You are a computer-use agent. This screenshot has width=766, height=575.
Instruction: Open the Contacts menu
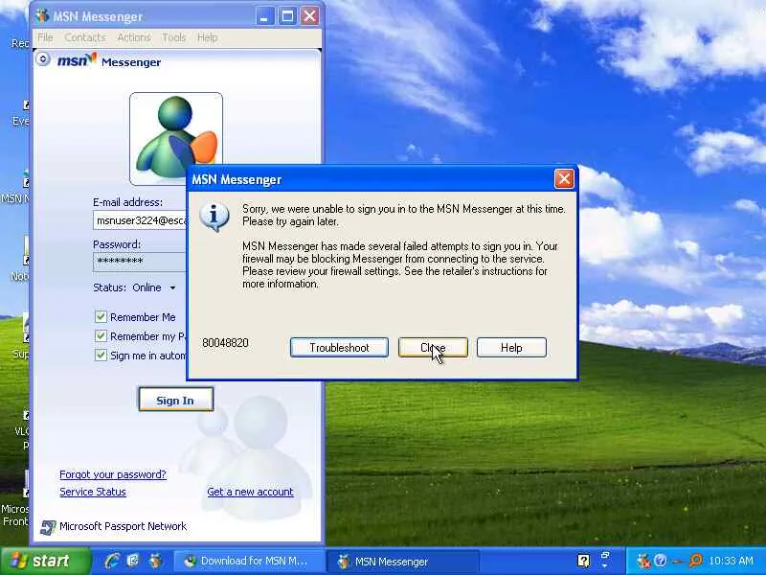click(x=85, y=37)
